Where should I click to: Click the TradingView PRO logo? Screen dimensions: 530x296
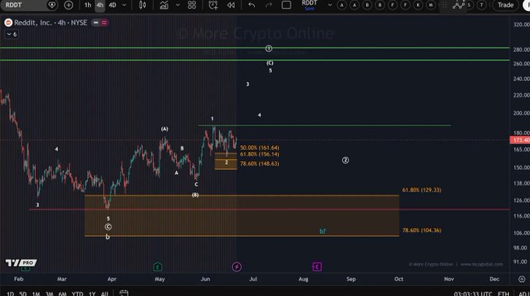click(x=21, y=263)
